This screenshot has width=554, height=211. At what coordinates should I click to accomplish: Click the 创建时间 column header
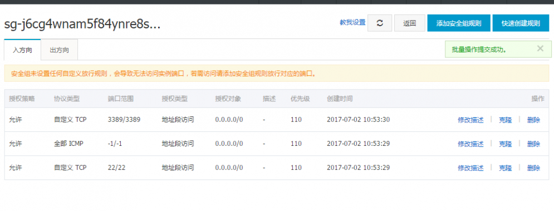(340, 99)
